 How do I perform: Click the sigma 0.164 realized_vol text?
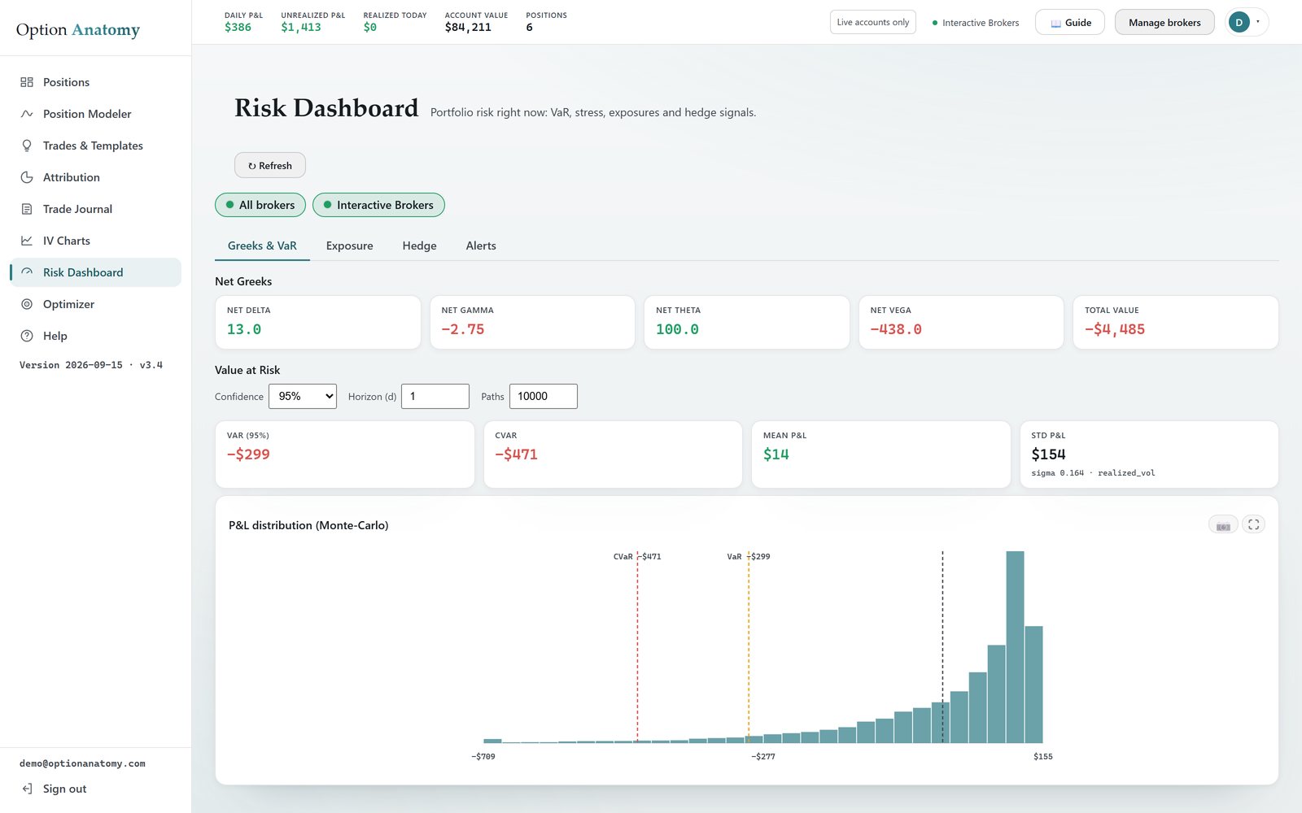1093,473
